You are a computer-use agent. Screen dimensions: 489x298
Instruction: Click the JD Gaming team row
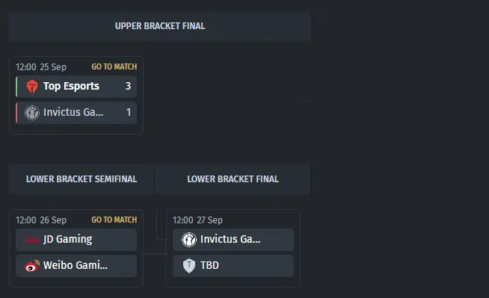(x=76, y=240)
